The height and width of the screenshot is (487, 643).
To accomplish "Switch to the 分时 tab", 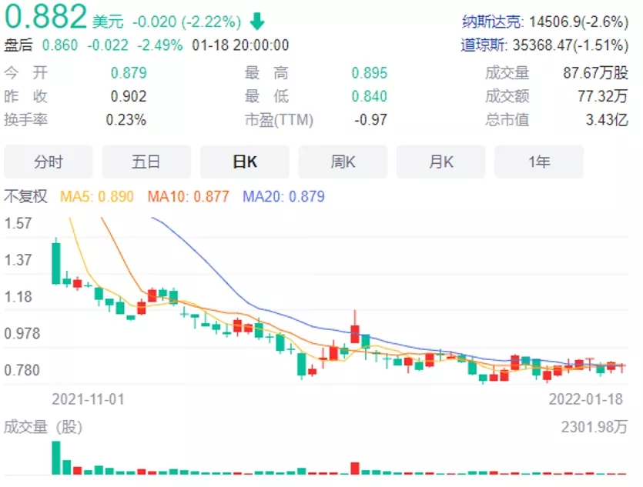I will point(49,162).
